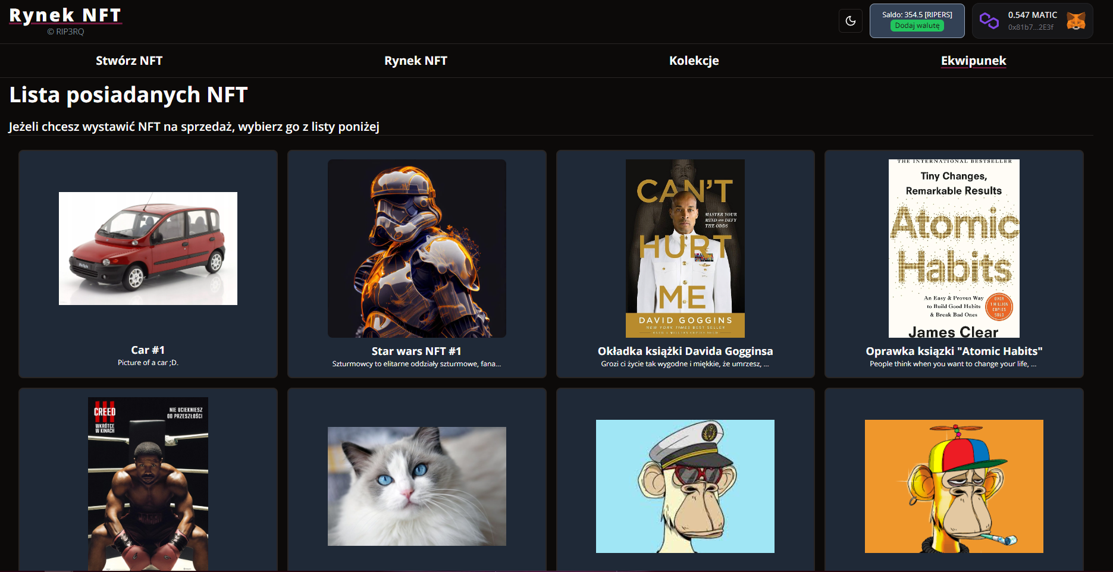
Task: Click the Star wars NFT #1 title
Action: (416, 351)
